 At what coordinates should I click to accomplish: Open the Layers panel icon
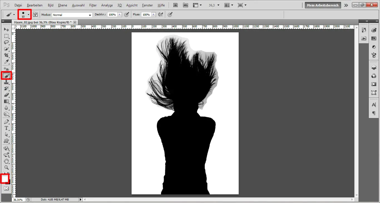(x=374, y=67)
